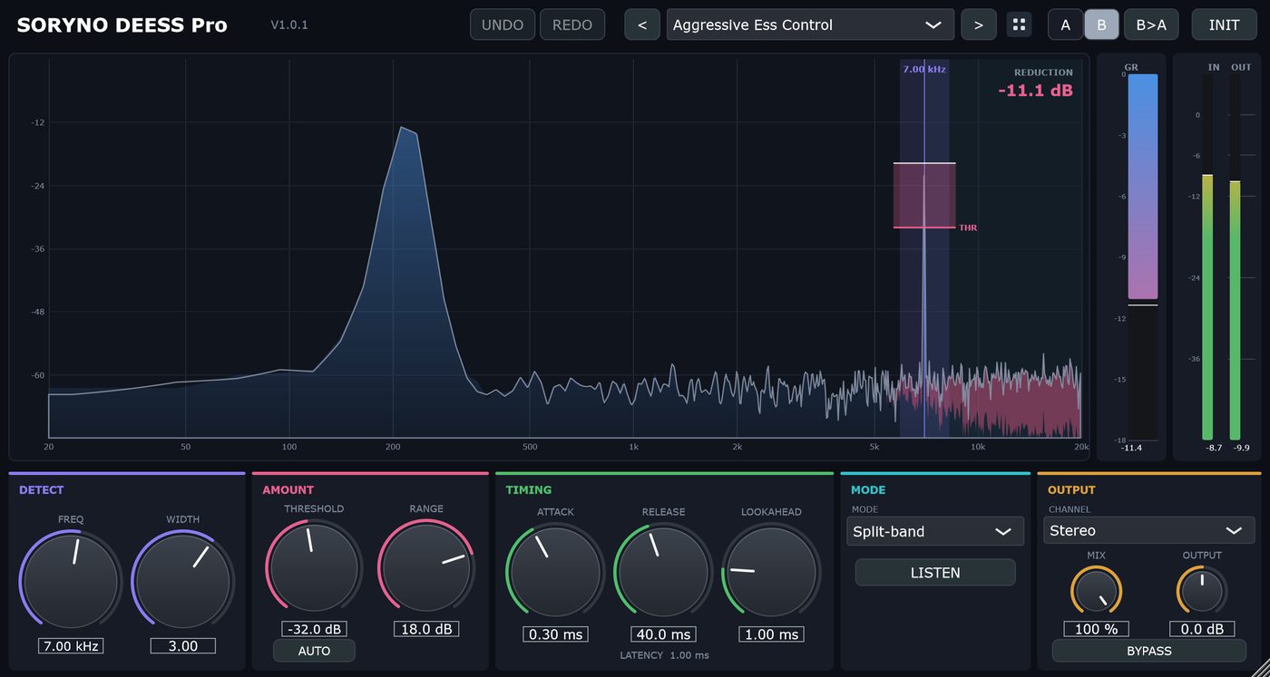Click the 40.0 ms release field

[x=663, y=634]
